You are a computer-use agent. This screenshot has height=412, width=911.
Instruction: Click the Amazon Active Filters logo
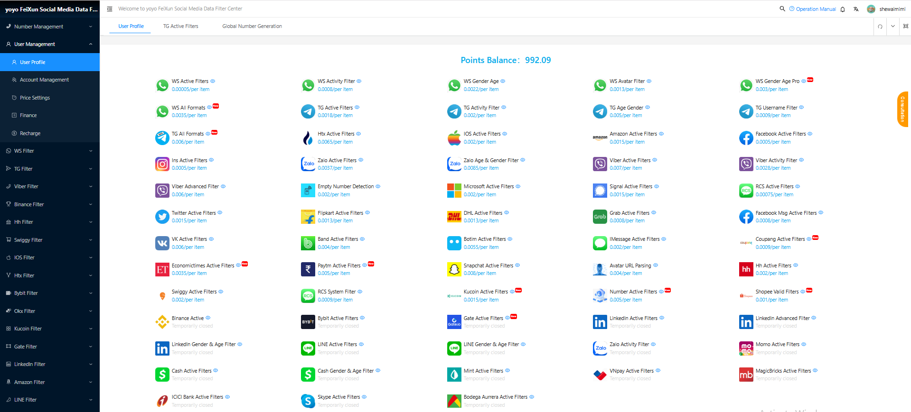(x=600, y=138)
